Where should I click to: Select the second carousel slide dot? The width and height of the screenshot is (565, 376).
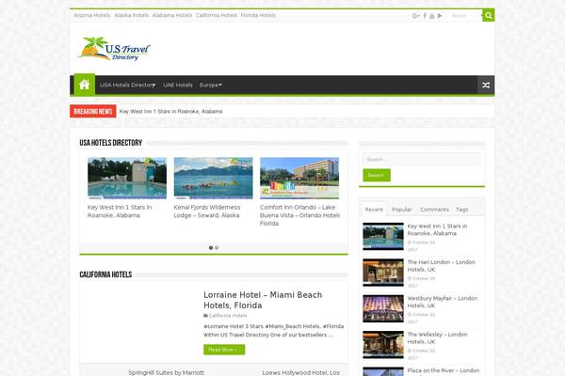coord(217,247)
